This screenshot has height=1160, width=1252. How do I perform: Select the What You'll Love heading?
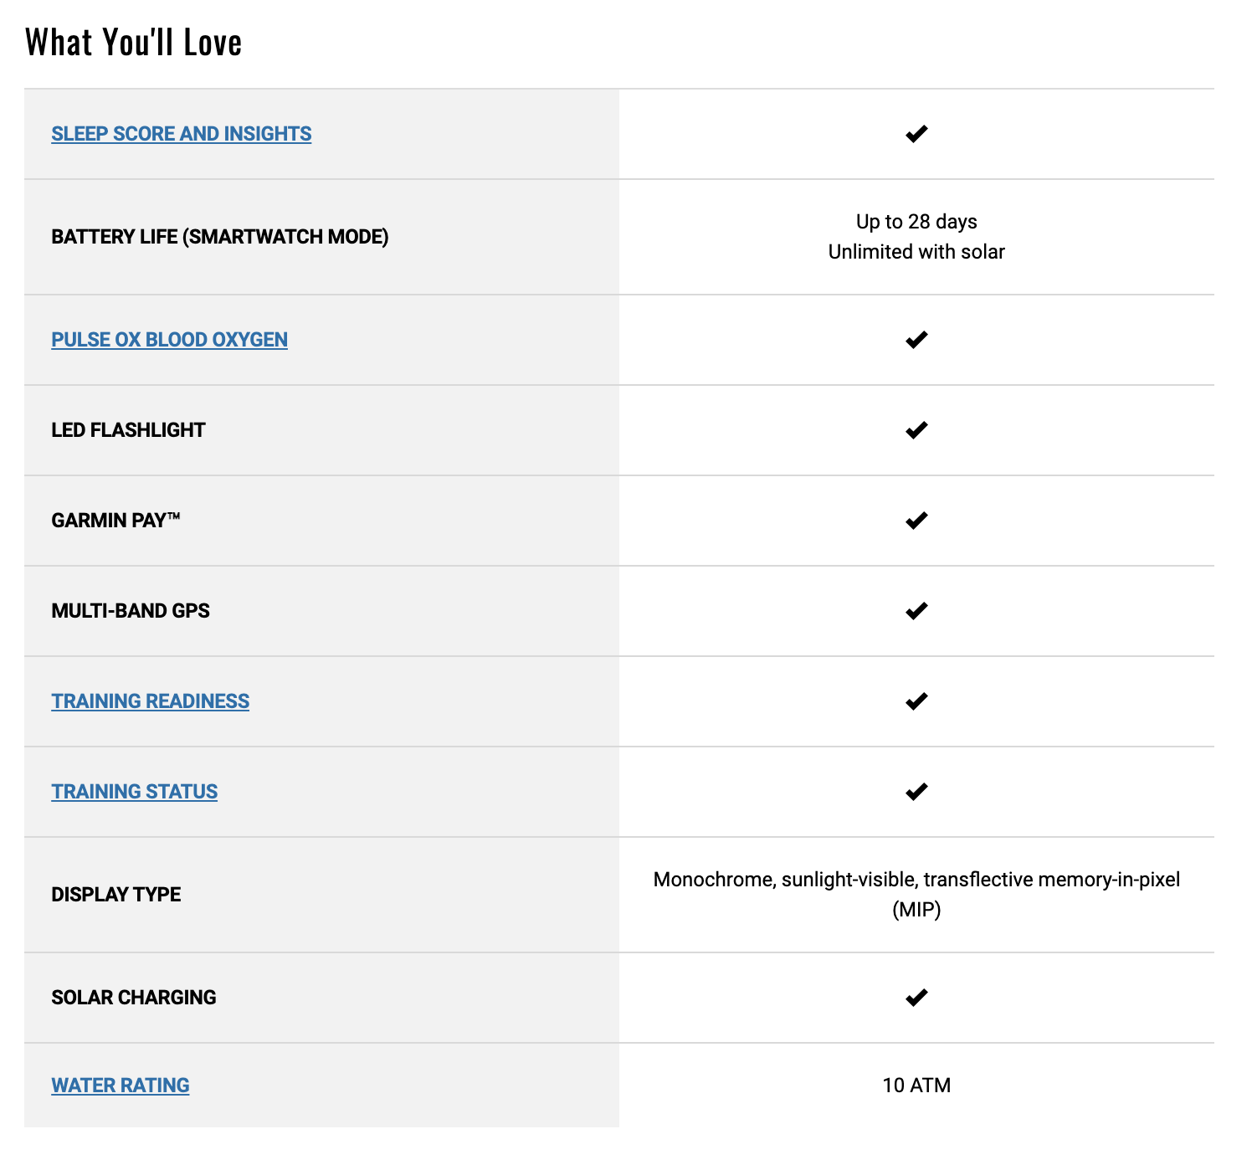pyautogui.click(x=133, y=43)
